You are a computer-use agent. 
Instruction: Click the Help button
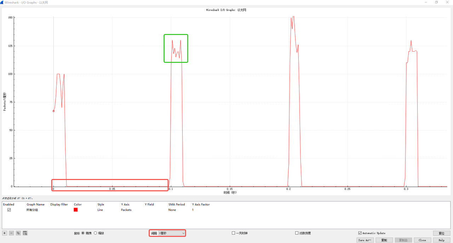click(x=441, y=240)
